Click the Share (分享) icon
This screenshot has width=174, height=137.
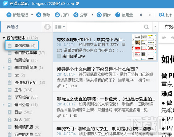pyautogui.click(x=76, y=15)
